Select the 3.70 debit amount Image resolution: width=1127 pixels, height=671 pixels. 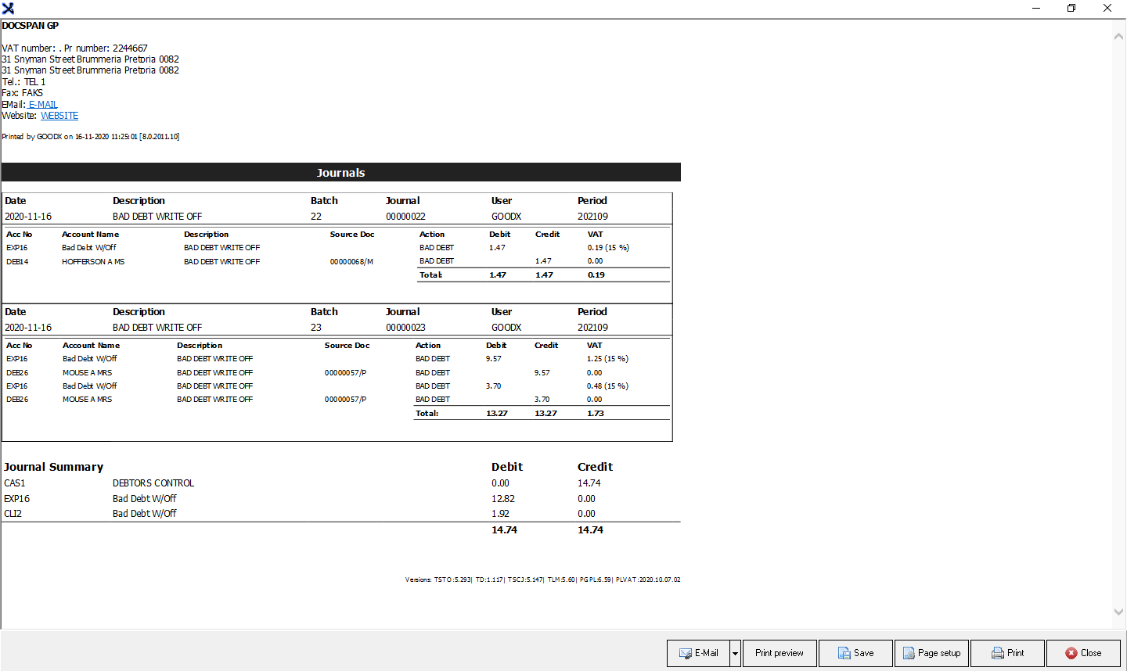(493, 386)
